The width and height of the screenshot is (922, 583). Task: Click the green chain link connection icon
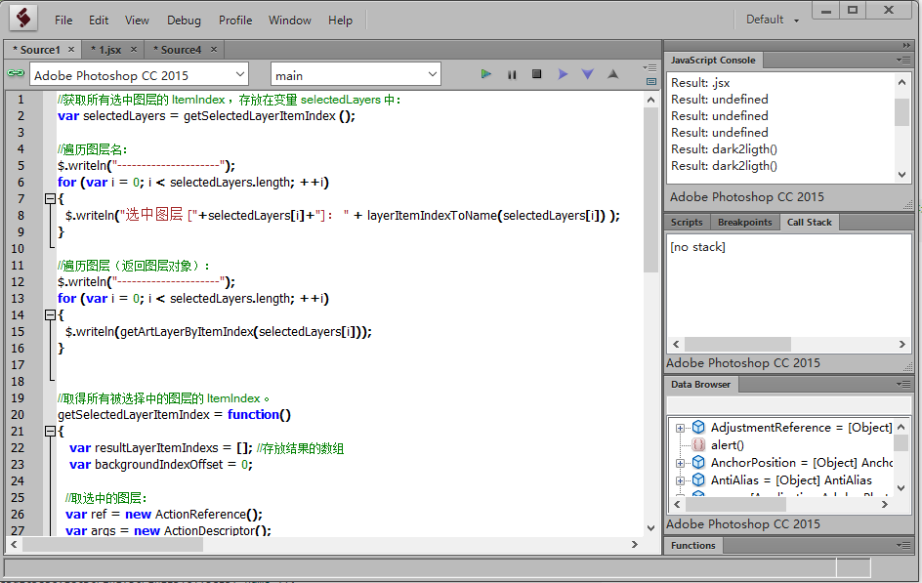point(16,73)
